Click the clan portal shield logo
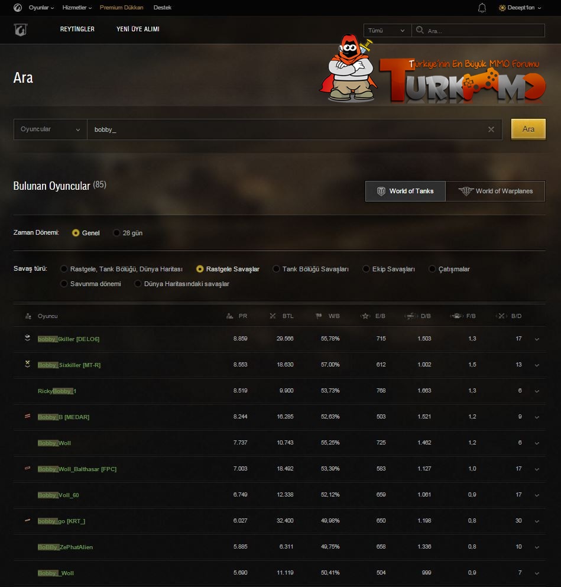This screenshot has width=561, height=587. (21, 30)
